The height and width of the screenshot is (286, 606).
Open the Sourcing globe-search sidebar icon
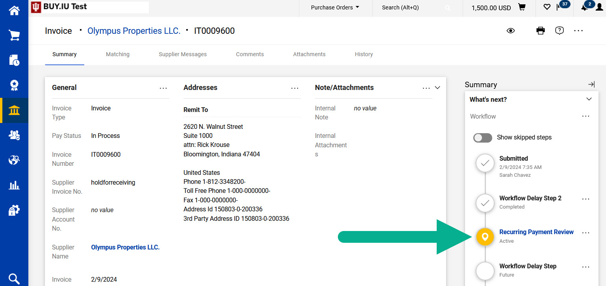coord(14,160)
